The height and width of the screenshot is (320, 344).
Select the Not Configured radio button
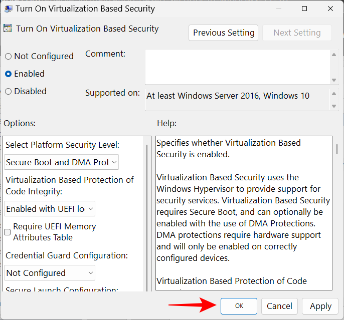[8, 57]
